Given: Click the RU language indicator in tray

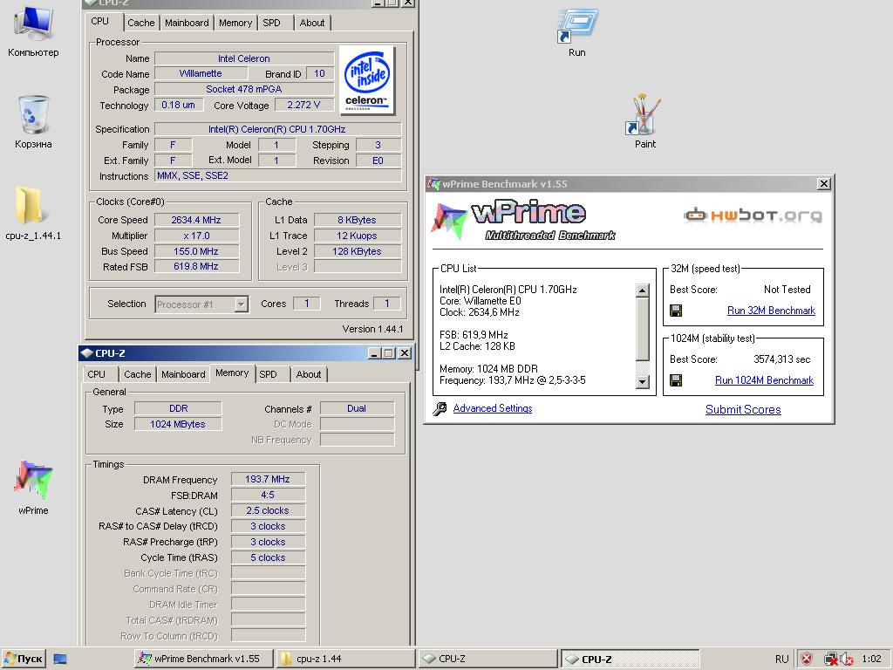Looking at the screenshot, I should coord(782,660).
